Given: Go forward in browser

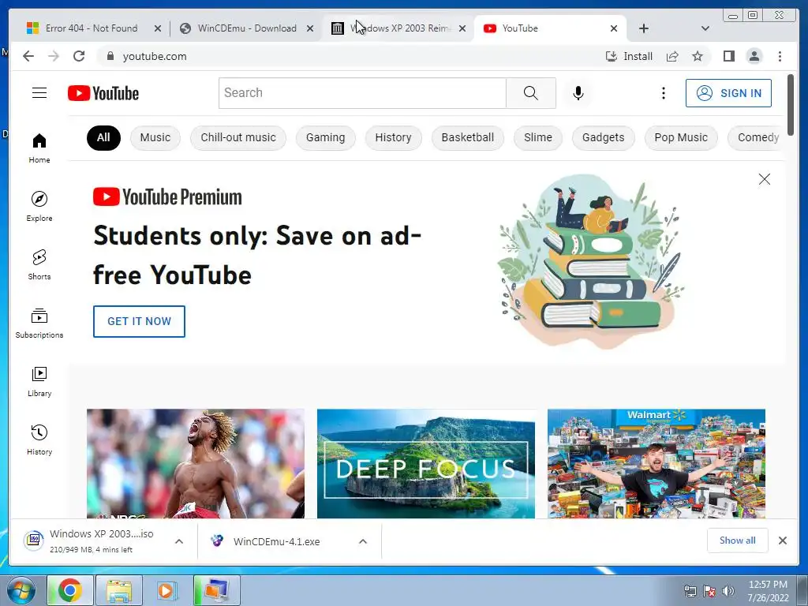Looking at the screenshot, I should (x=54, y=56).
